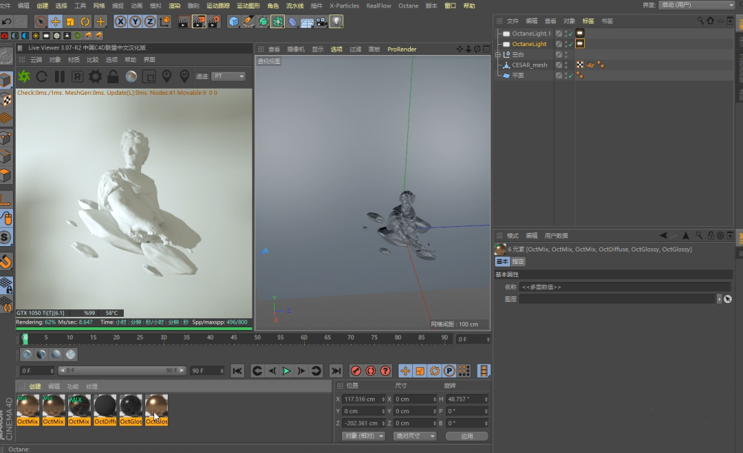Click the blue deformer capsule icon
Viewport: 743px width, 453px height.
[x=292, y=21]
